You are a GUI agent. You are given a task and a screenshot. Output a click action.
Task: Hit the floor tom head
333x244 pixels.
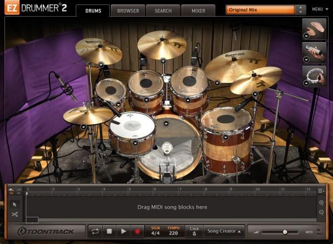point(226,119)
